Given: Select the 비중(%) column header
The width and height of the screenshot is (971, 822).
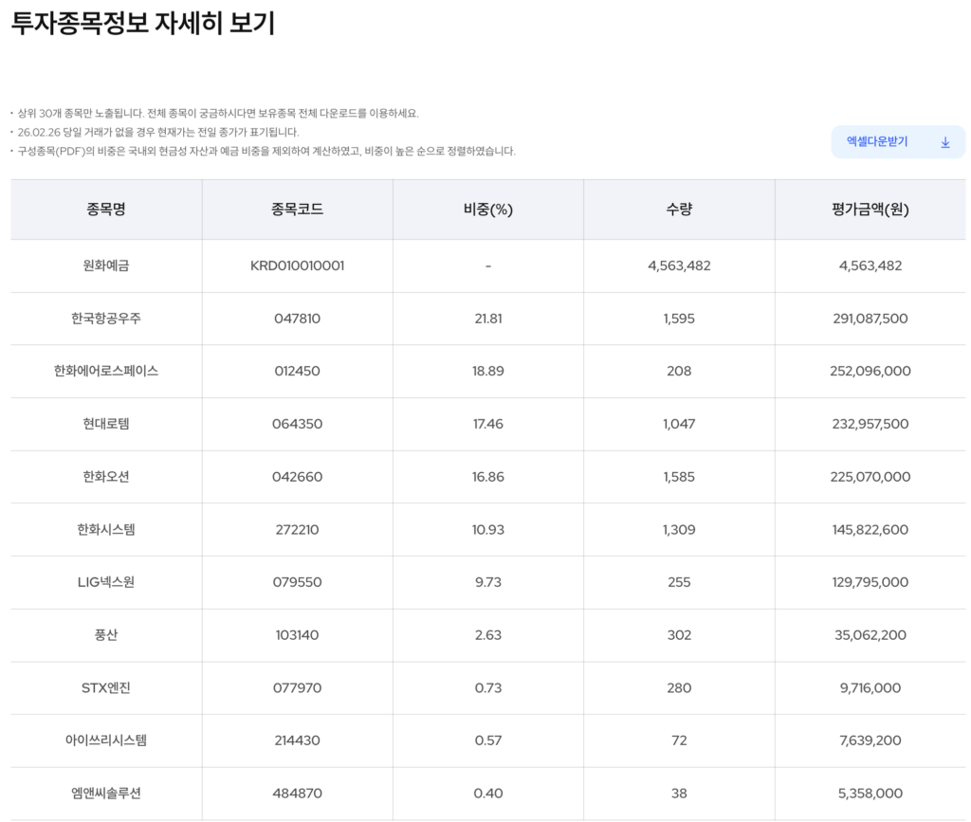Looking at the screenshot, I should [x=487, y=210].
